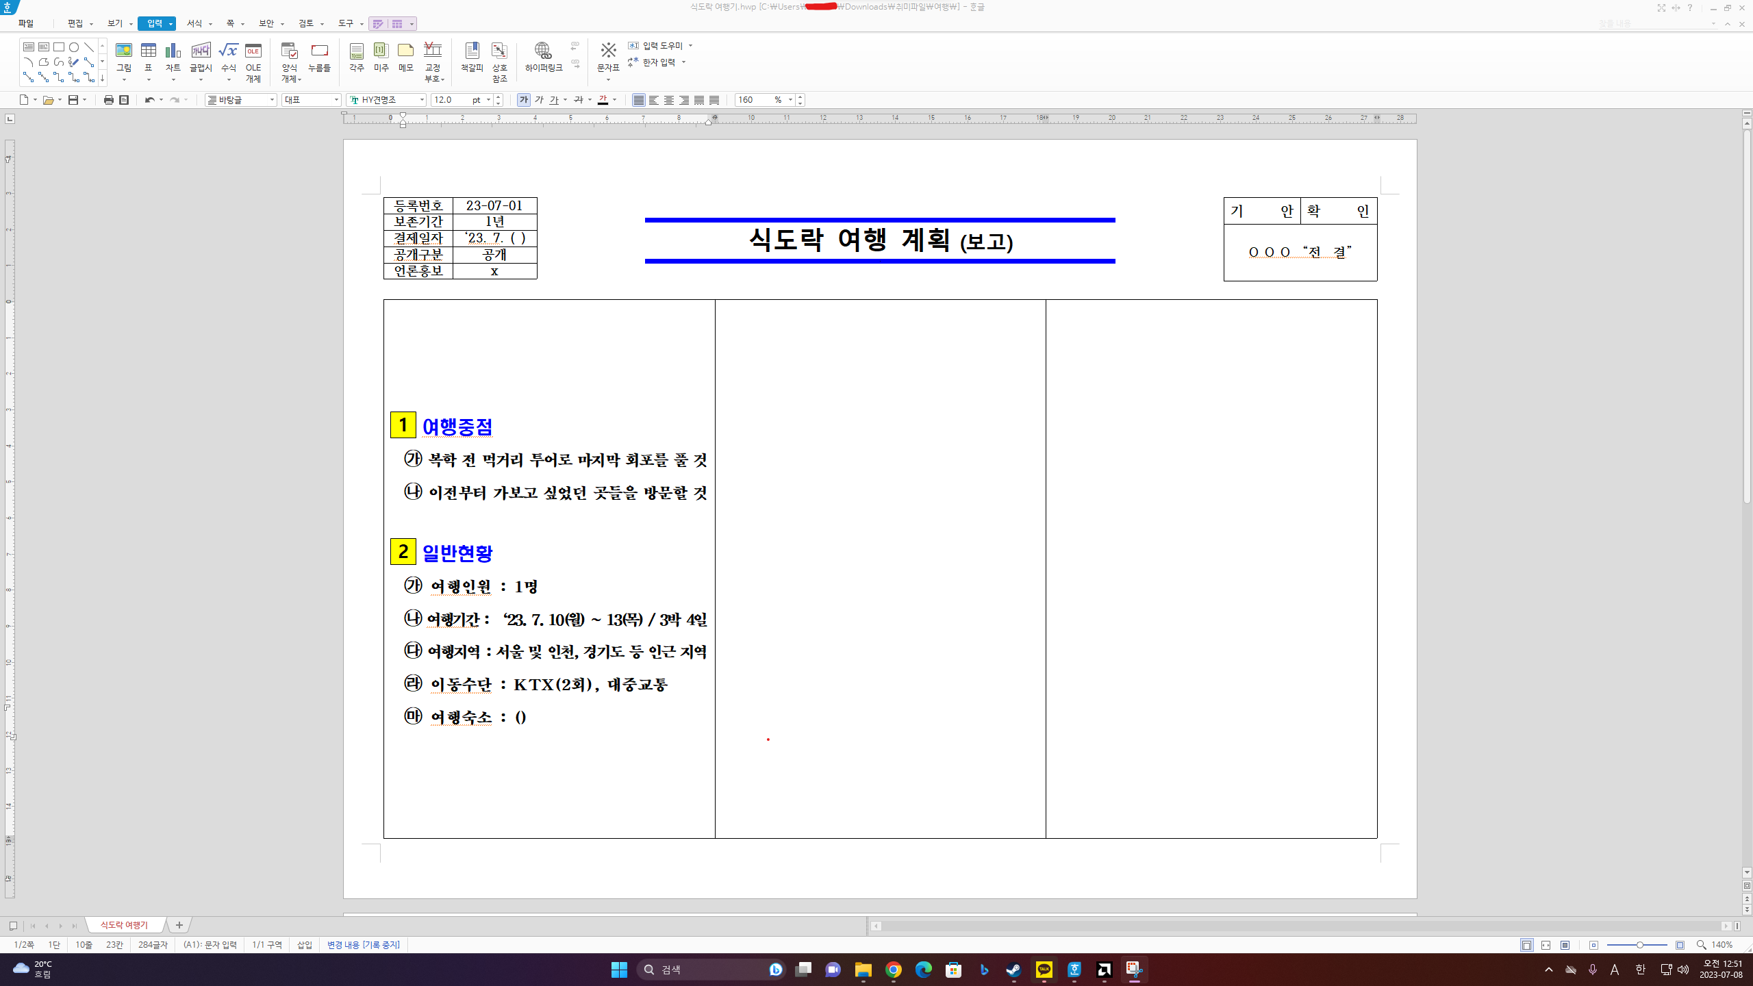Enable center paragraph alignment

[668, 100]
